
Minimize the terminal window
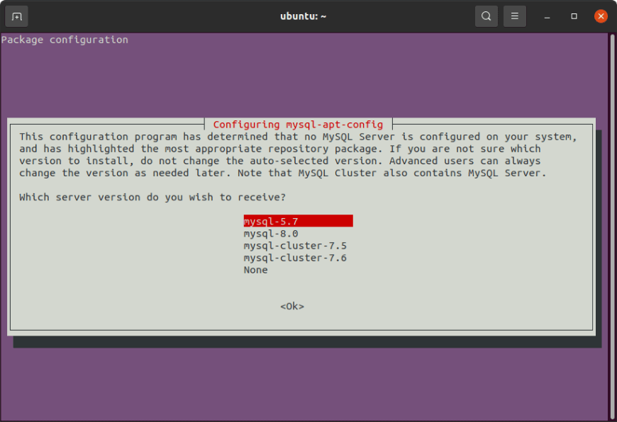[547, 16]
